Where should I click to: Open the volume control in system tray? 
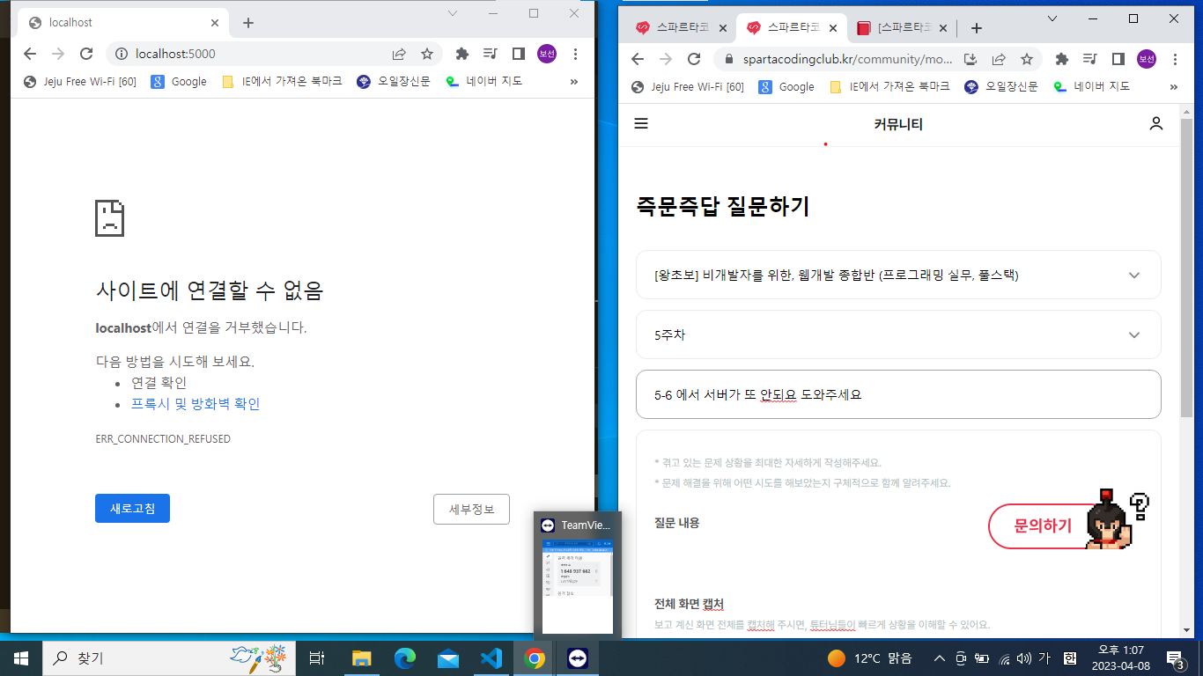tap(1023, 658)
